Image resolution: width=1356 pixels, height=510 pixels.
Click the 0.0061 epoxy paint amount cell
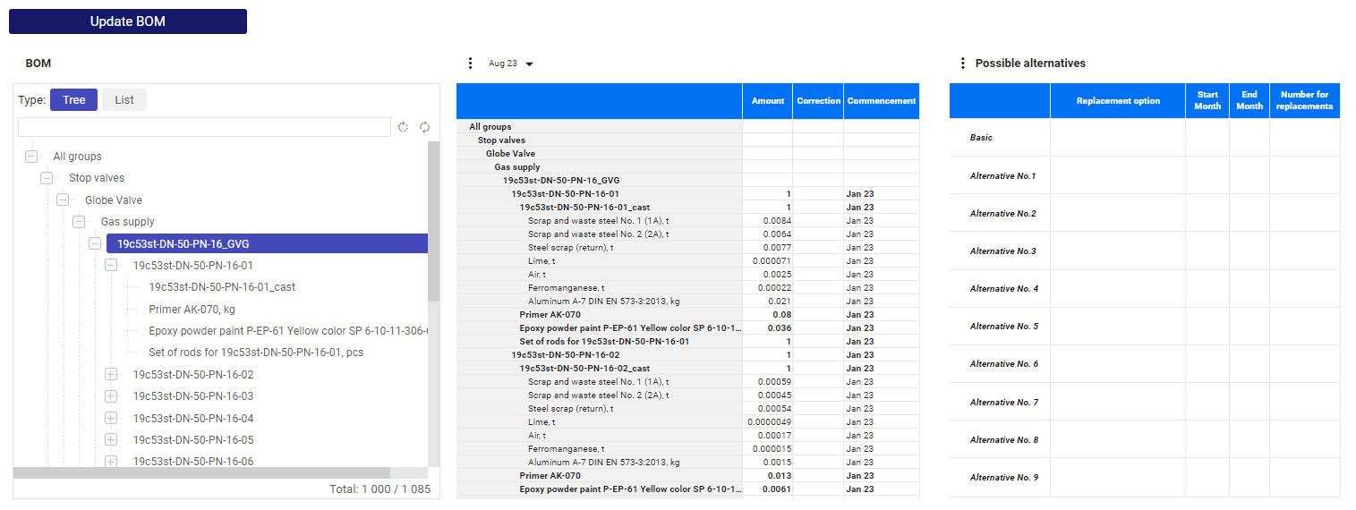[x=767, y=489]
